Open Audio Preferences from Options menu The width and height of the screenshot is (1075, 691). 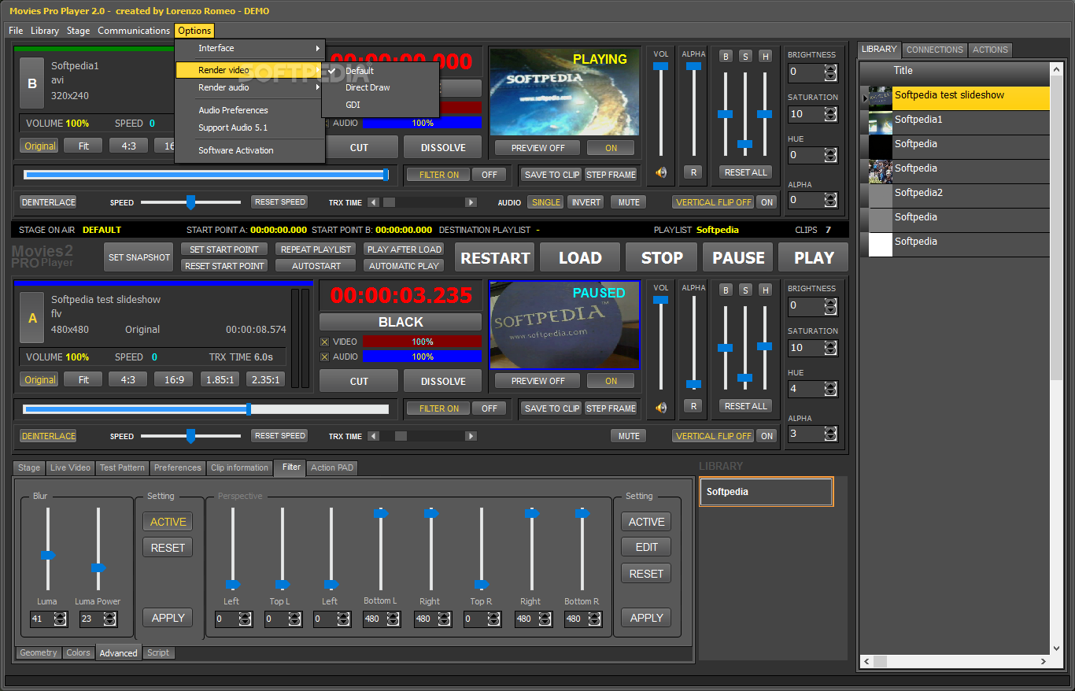click(x=249, y=110)
